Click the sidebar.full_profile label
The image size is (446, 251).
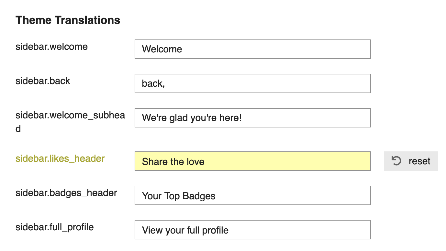[54, 227]
